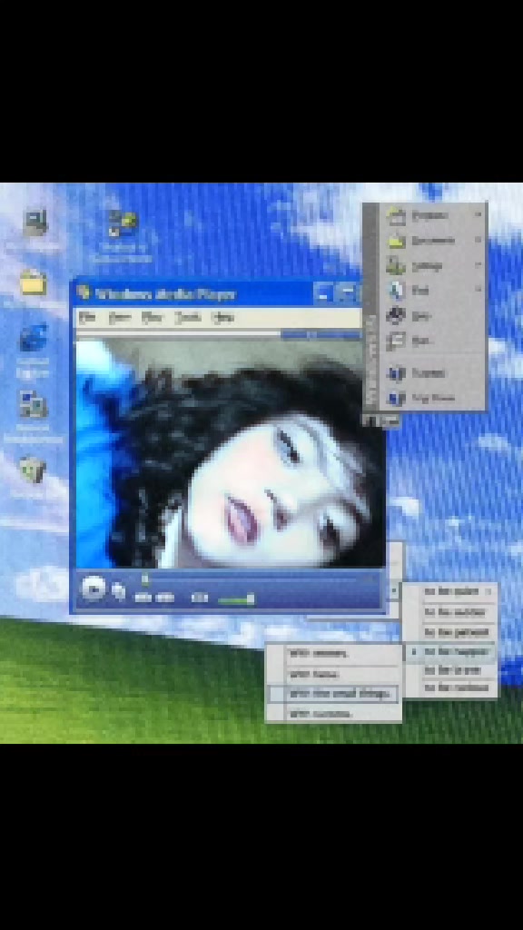This screenshot has width=523, height=930.
Task: Select Find in the Start menu
Action: pyautogui.click(x=432, y=291)
